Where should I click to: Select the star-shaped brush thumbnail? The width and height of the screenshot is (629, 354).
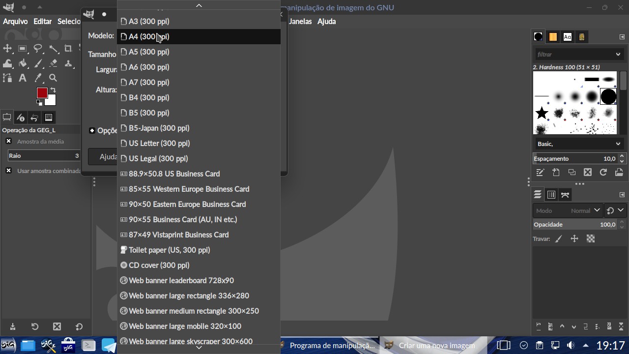pyautogui.click(x=542, y=113)
